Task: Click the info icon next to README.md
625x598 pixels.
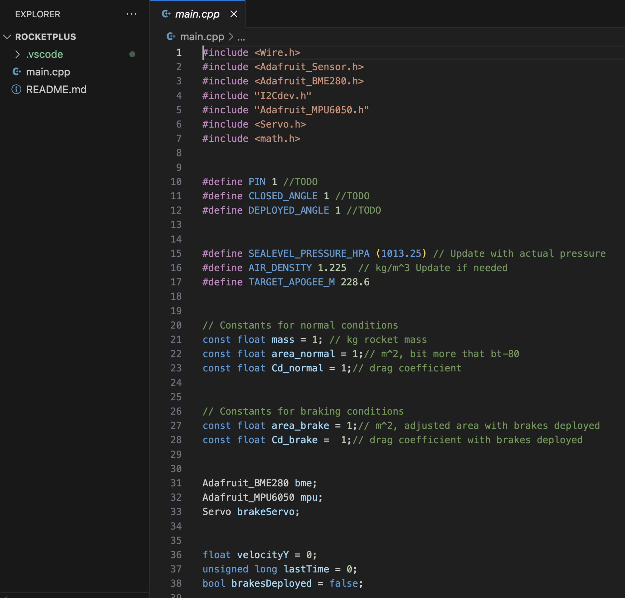Action: (x=16, y=89)
